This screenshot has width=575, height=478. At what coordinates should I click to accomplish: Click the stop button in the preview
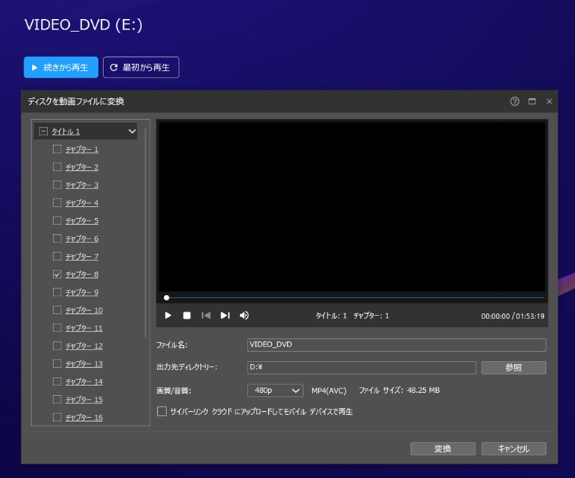(187, 315)
